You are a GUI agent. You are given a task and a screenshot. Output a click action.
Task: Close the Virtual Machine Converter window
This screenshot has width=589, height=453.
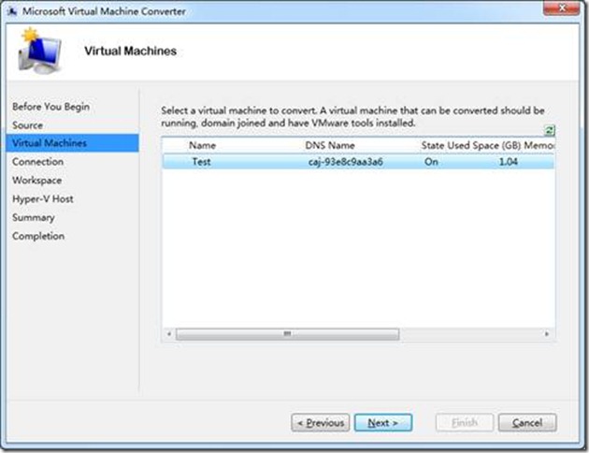point(561,7)
